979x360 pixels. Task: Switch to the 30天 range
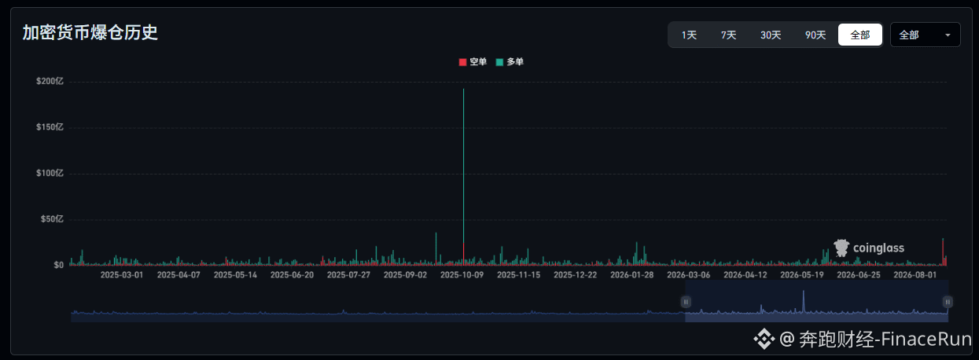tap(771, 35)
